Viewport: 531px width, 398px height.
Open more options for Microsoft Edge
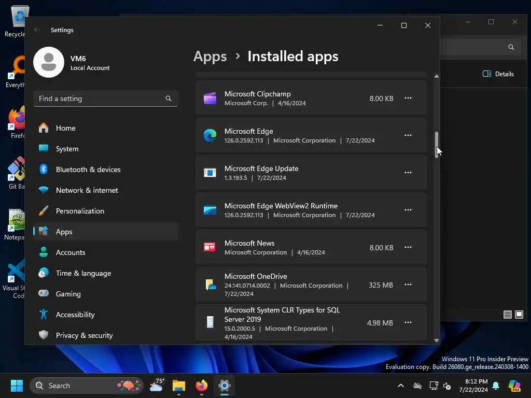tap(408, 135)
